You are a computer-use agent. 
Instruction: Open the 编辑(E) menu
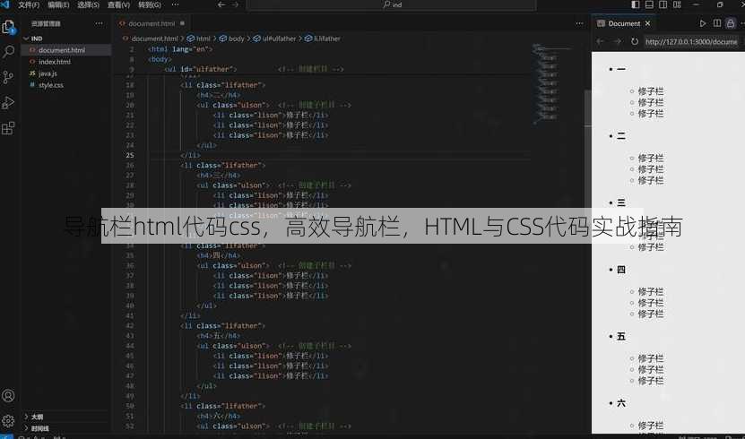tap(58, 4)
